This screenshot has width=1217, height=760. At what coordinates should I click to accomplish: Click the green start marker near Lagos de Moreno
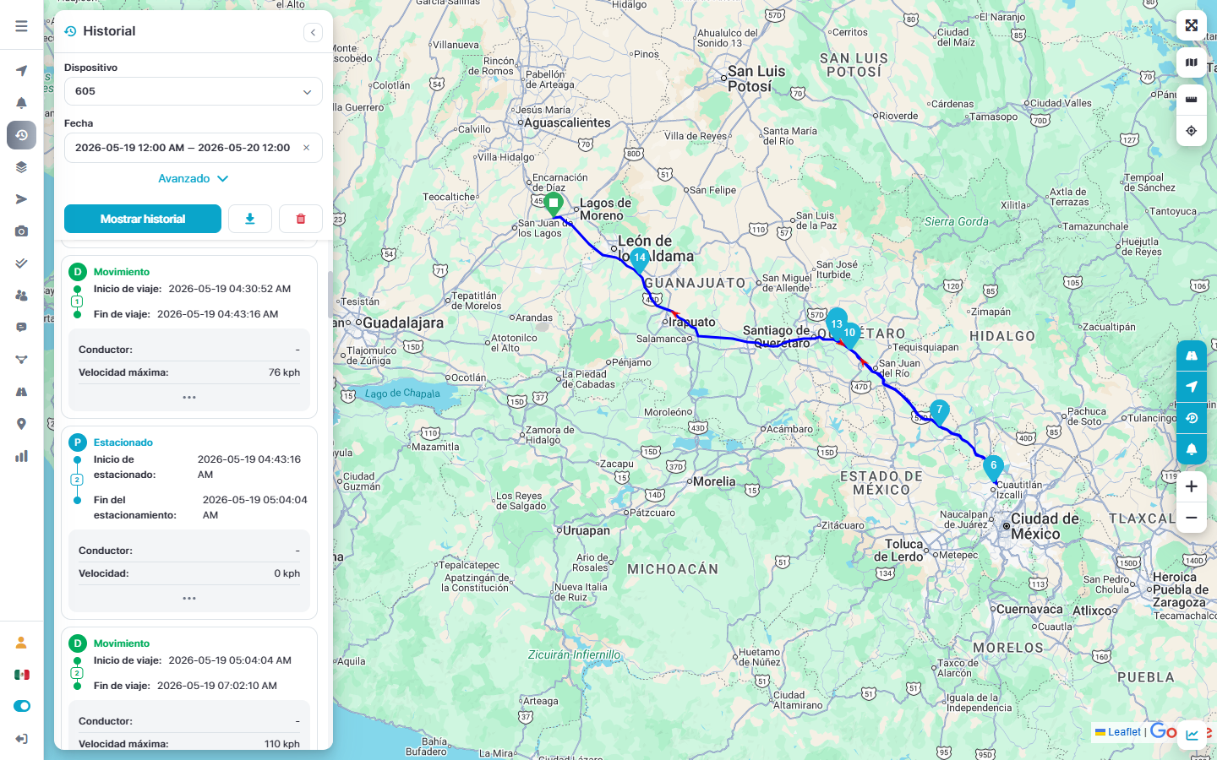(553, 205)
